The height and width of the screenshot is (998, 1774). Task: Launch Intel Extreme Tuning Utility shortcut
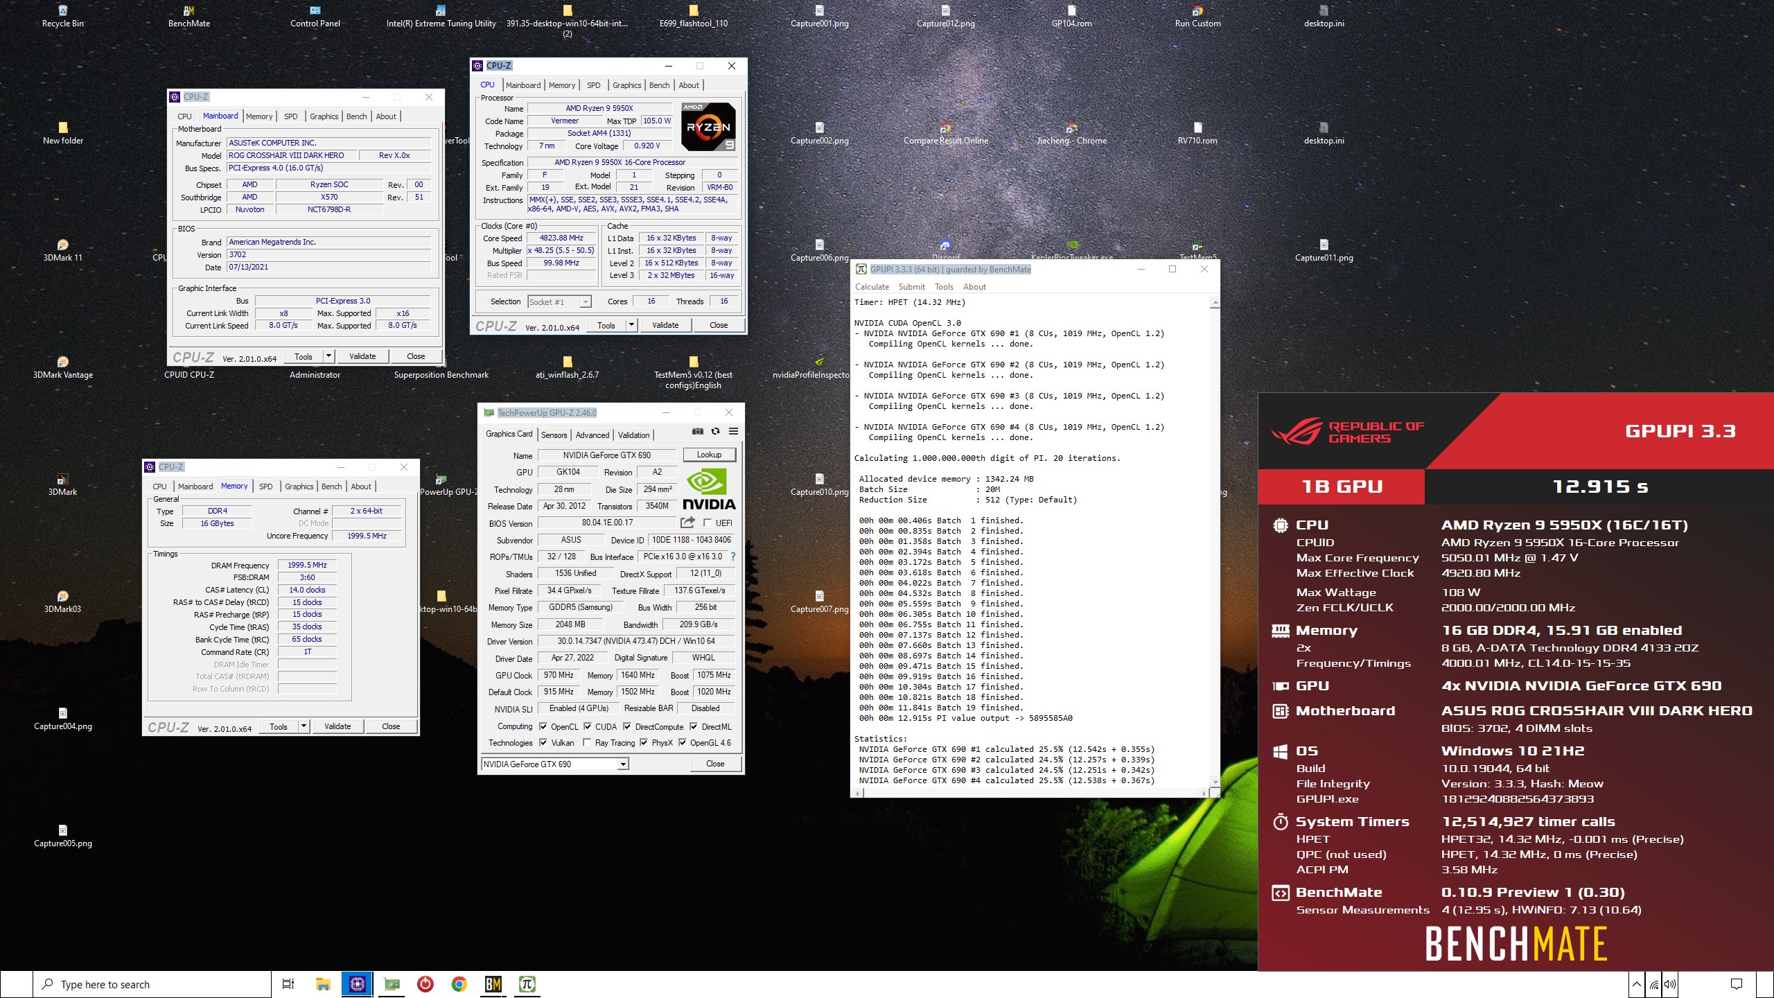(x=441, y=17)
